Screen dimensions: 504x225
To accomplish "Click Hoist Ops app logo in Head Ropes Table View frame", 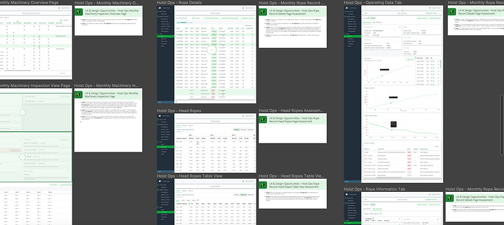I will [x=159, y=181].
